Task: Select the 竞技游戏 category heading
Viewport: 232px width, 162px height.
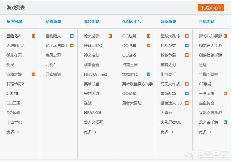Action: pos(92,22)
